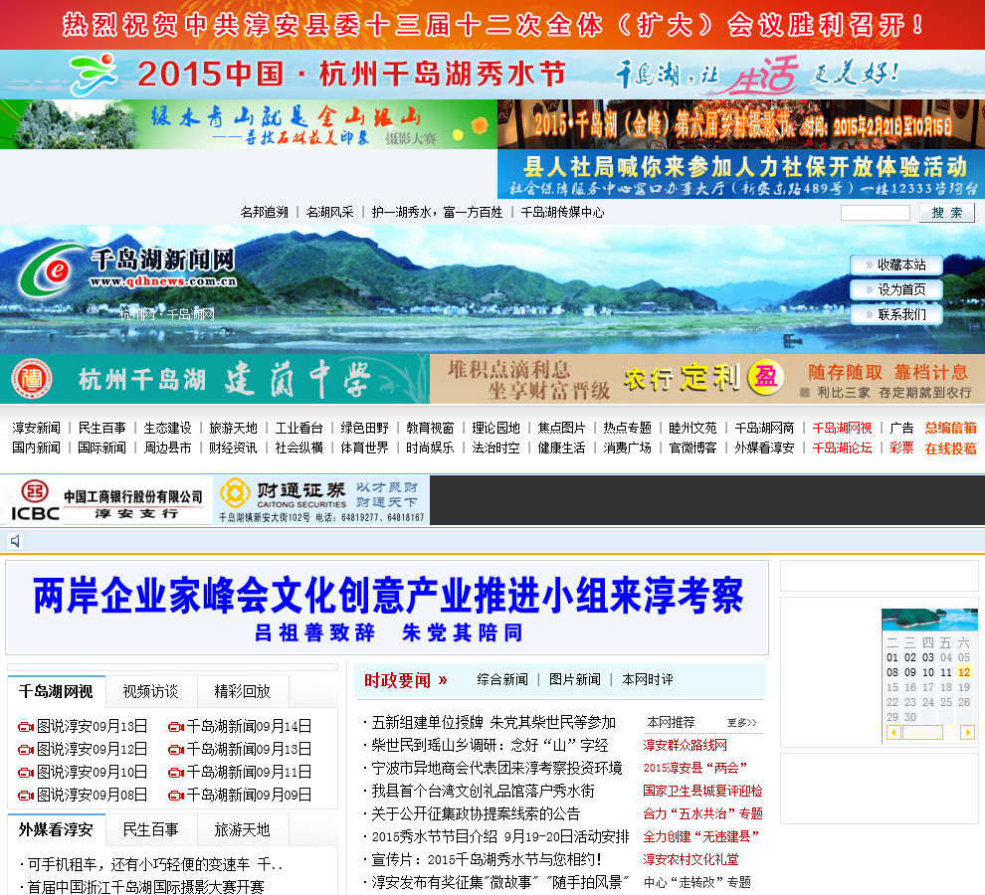
Task: Open 总编信箱 editor mailbox link
Action: click(950, 428)
